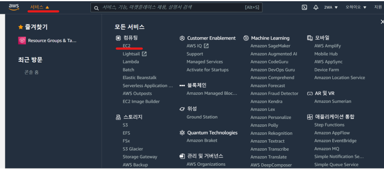Viewport: 384px width, 169px height.
Task: Open Storage Gateway
Action: [140, 157]
